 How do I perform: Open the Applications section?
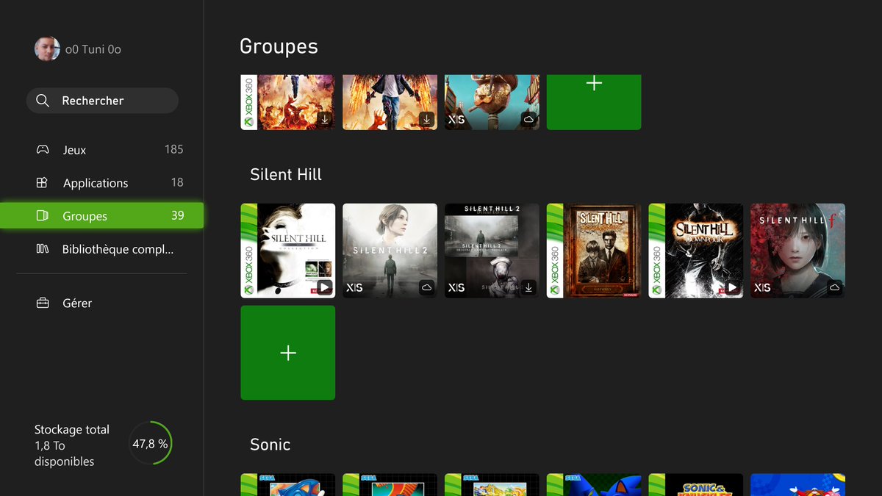pos(102,183)
